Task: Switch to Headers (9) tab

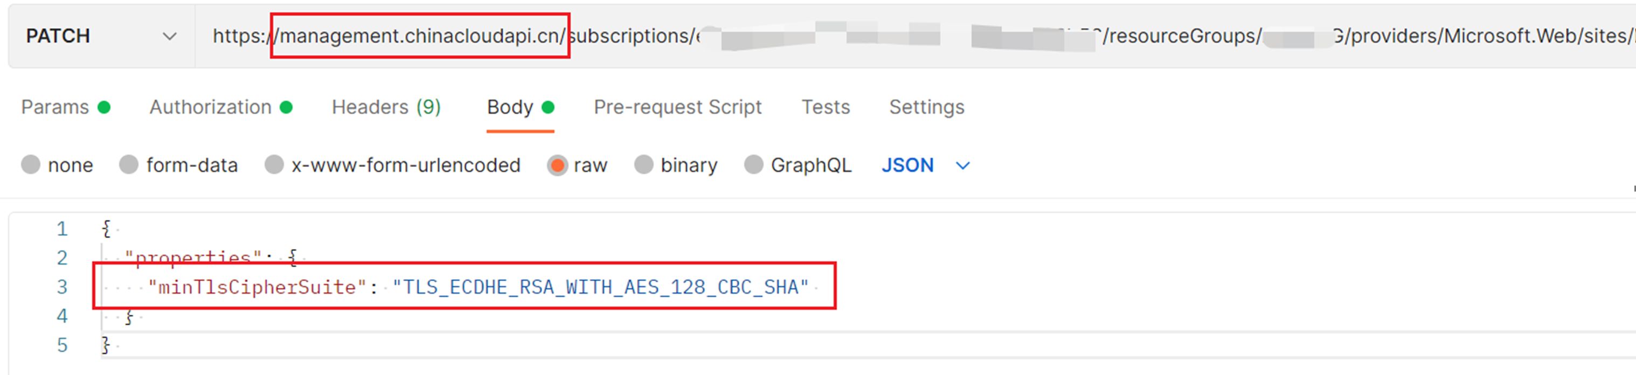Action: point(385,107)
